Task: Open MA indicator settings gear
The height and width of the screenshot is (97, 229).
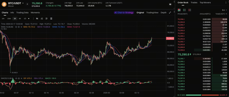Action: [19, 27]
